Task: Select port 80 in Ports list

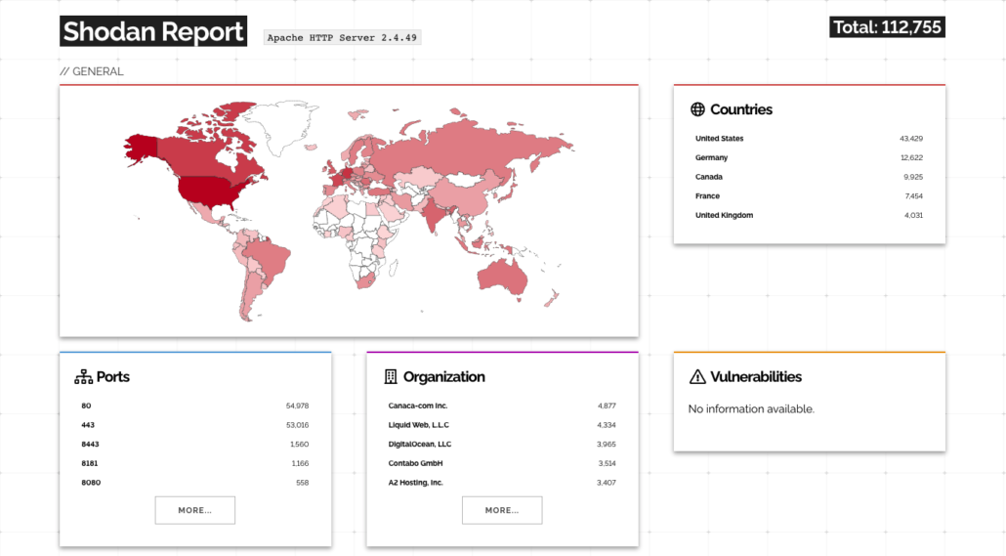Action: [86, 406]
